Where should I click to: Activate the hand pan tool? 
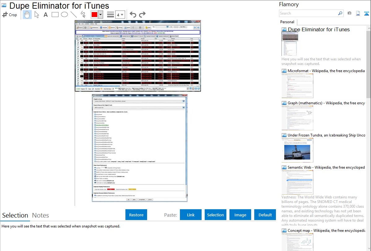(27, 15)
